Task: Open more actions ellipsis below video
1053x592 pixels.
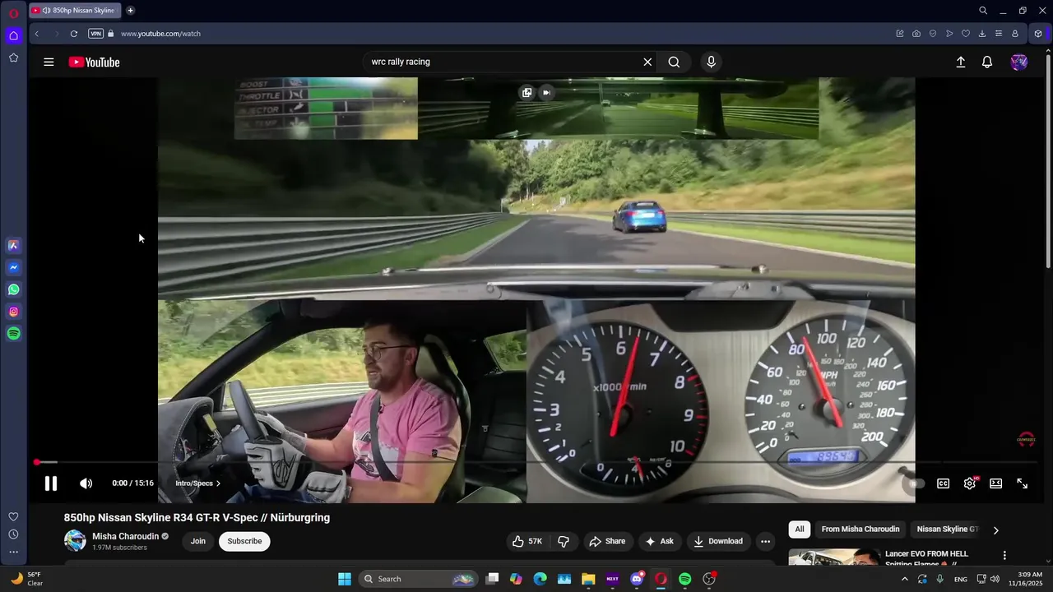Action: (765, 541)
